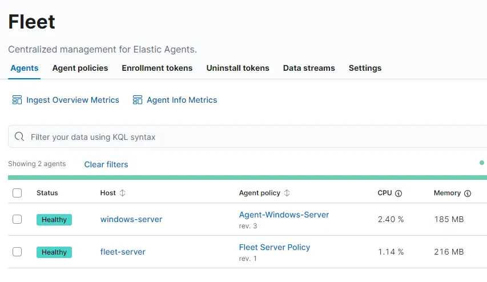Check the fleet-server agent row checkbox
The width and height of the screenshot is (487, 282).
pyautogui.click(x=17, y=252)
